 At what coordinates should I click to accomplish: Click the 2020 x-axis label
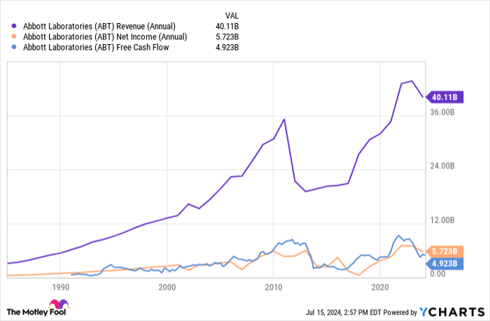coord(380,287)
